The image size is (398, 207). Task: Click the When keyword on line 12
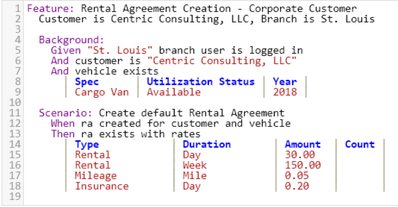(x=63, y=124)
